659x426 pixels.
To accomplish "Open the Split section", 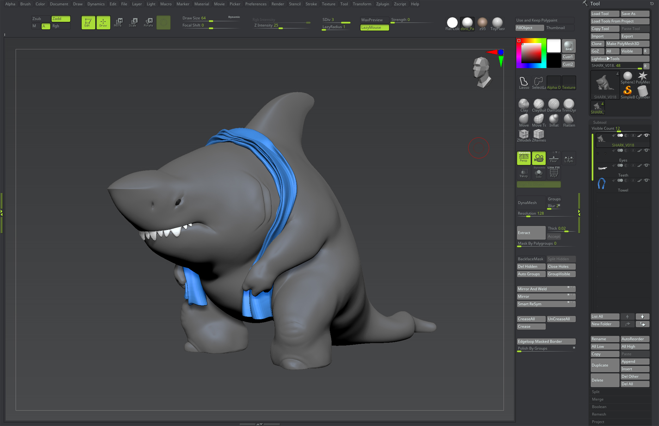I will point(595,391).
